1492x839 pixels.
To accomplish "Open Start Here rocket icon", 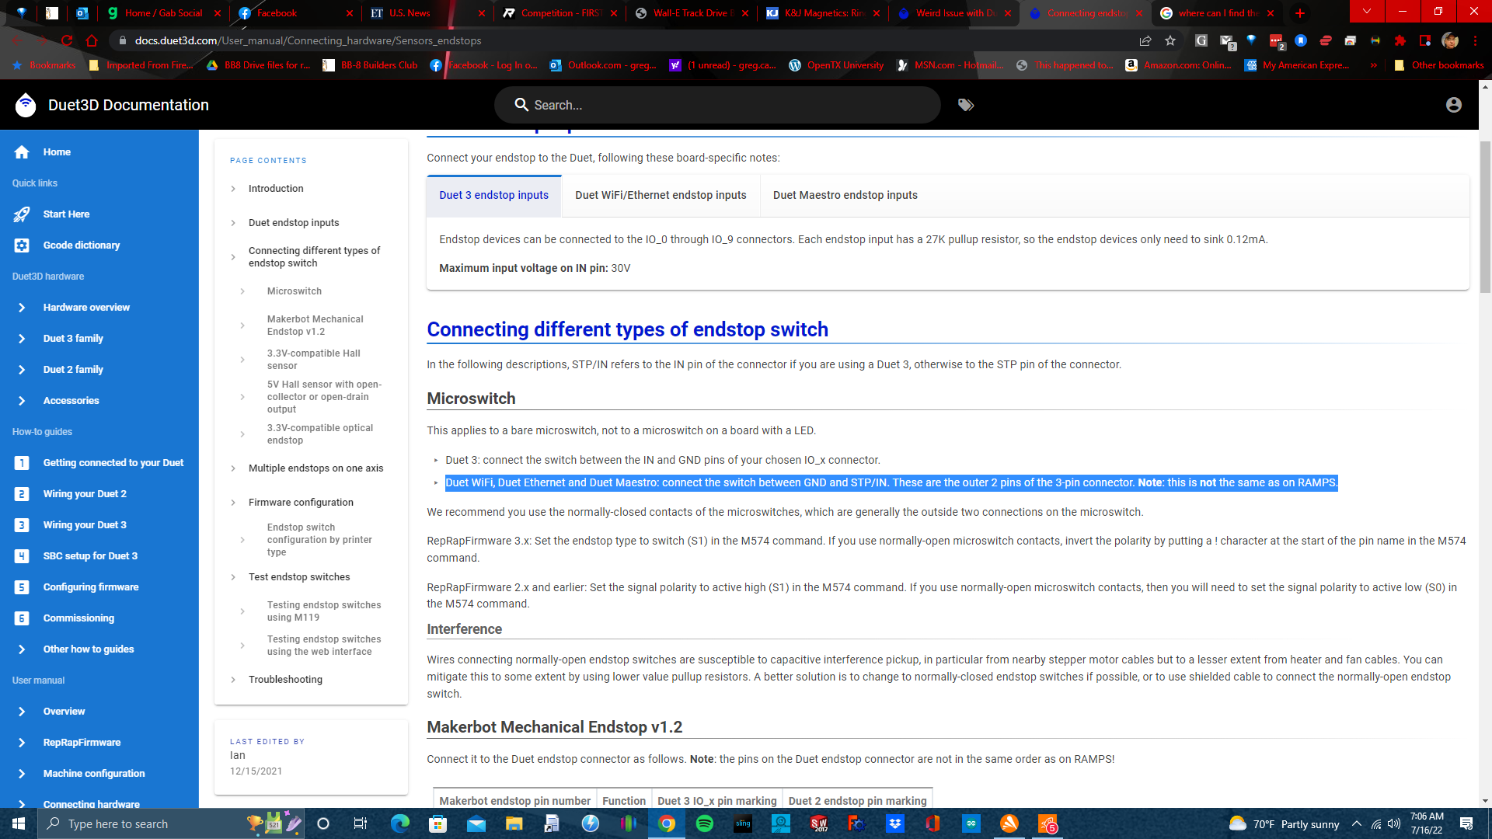I will [x=22, y=214].
